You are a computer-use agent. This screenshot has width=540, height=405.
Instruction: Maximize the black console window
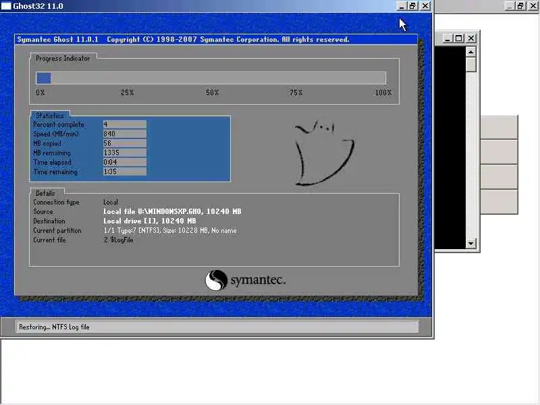click(x=458, y=38)
